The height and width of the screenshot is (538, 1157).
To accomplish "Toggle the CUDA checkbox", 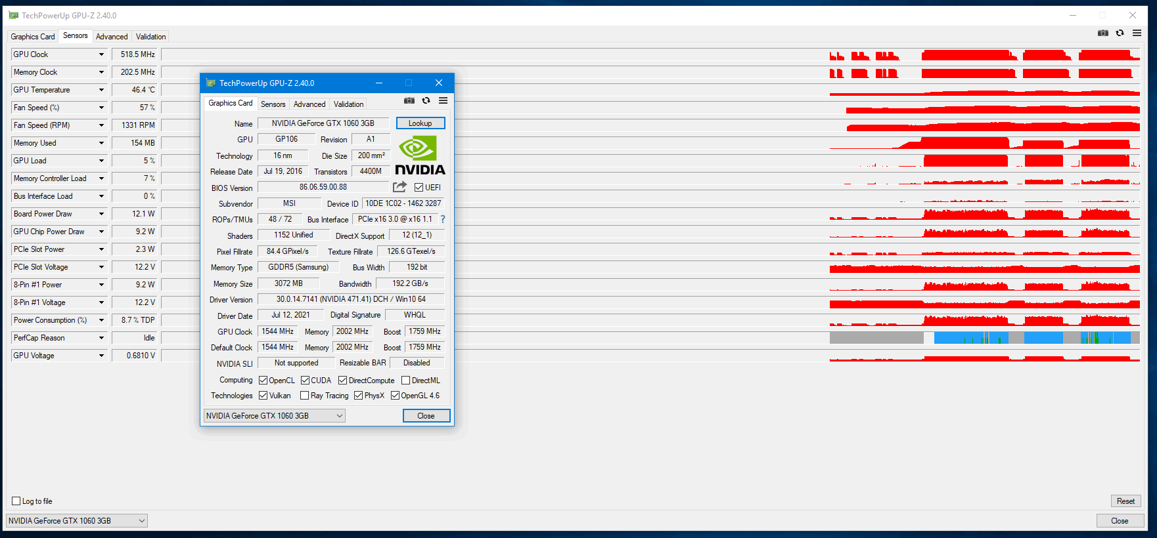I will tap(305, 381).
